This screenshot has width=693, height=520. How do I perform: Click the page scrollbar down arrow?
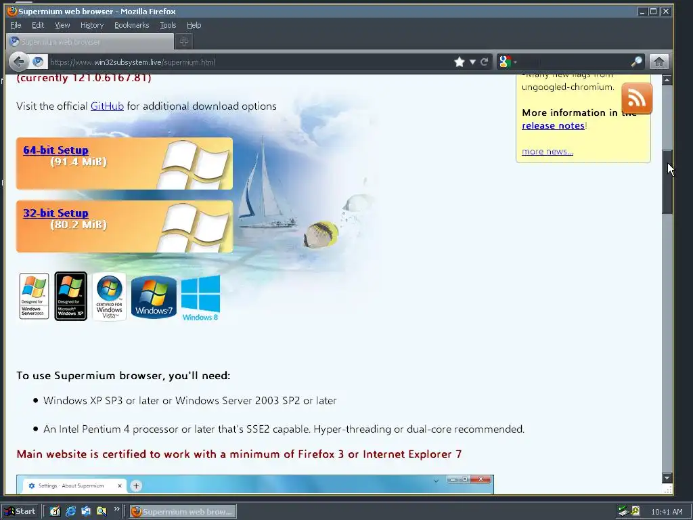click(667, 478)
